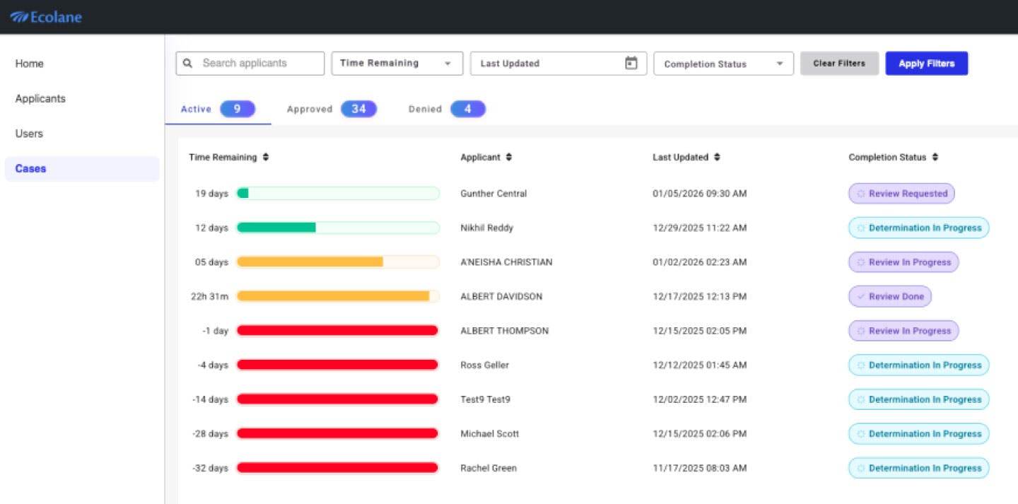The image size is (1018, 504).
Task: Click the Approved count badge showing 34
Action: [x=358, y=109]
